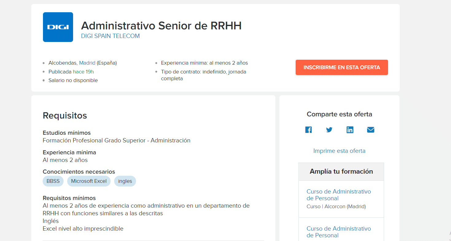Click the INSCRIBIRME EN ESTA OFERTA button
451x241 pixels.
click(x=341, y=67)
